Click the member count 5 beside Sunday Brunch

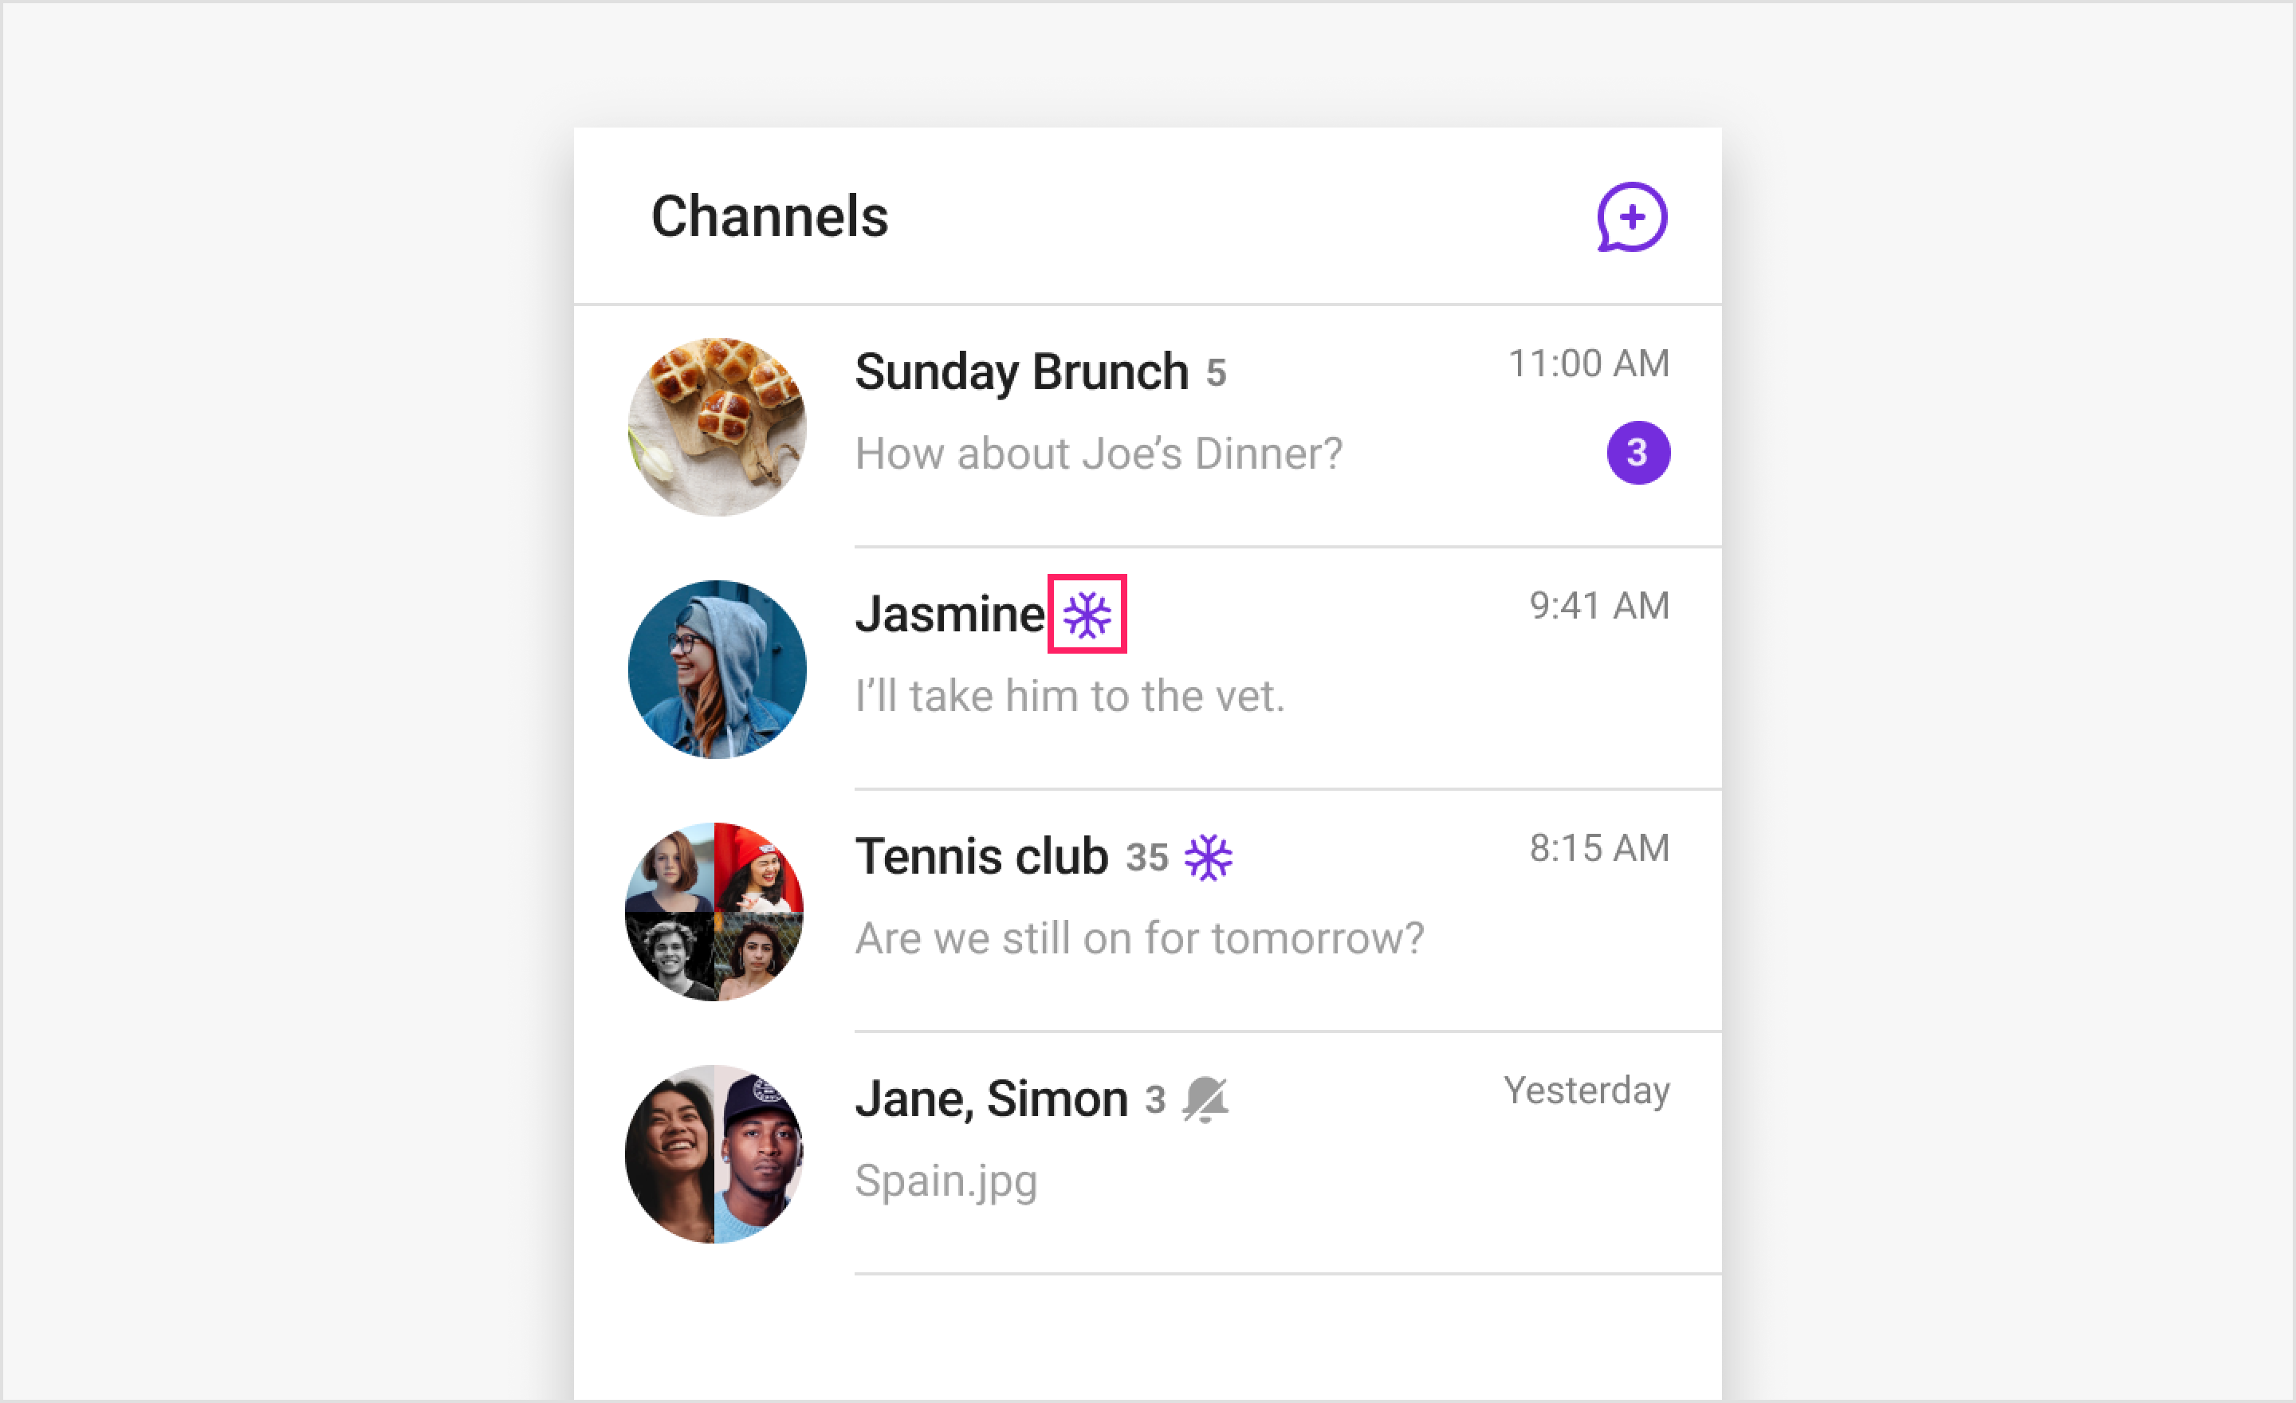[x=1216, y=371]
